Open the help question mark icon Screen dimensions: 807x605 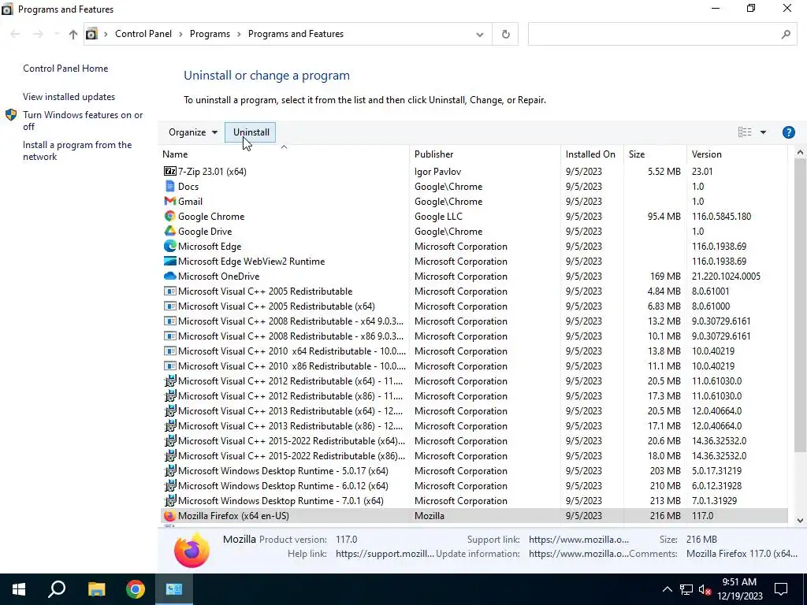pos(788,132)
